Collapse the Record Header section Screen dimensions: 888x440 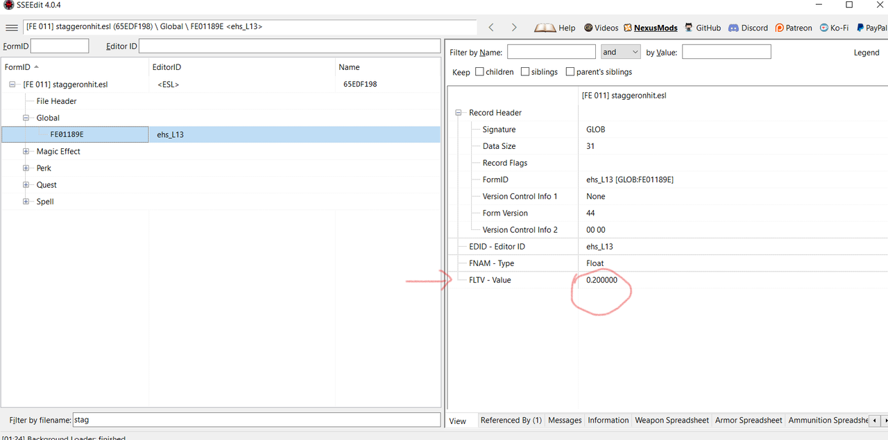point(459,112)
